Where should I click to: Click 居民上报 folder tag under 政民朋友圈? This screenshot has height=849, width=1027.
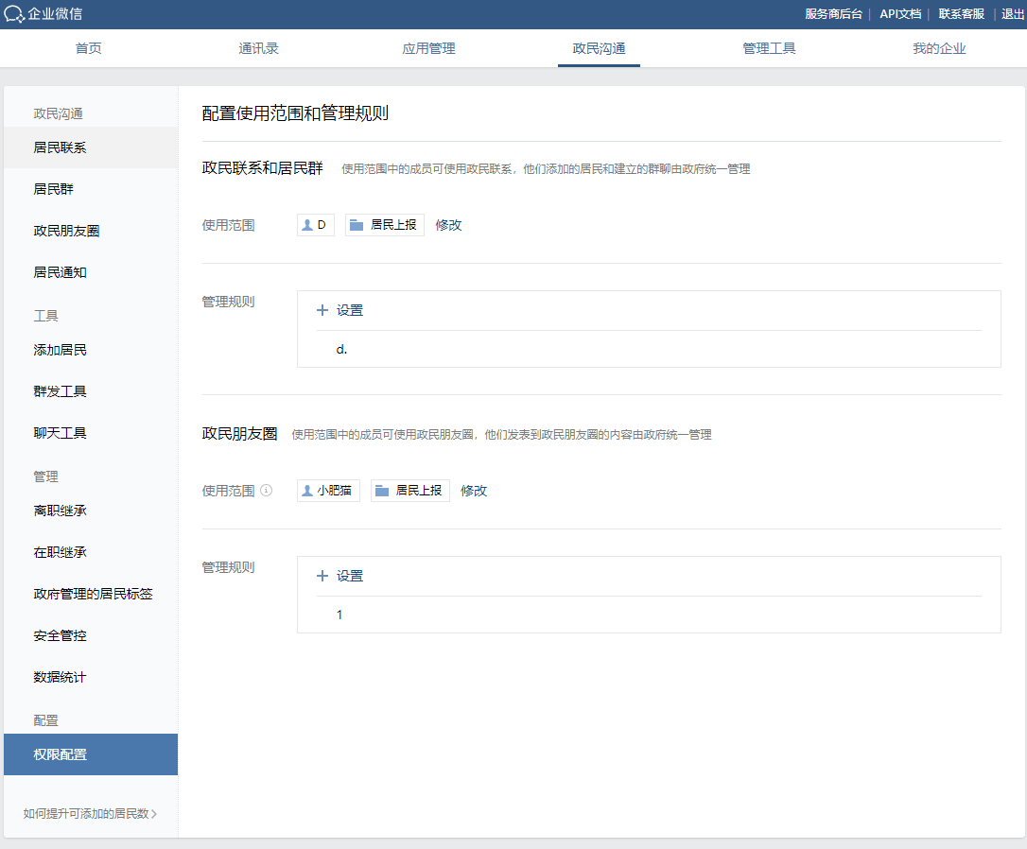410,491
